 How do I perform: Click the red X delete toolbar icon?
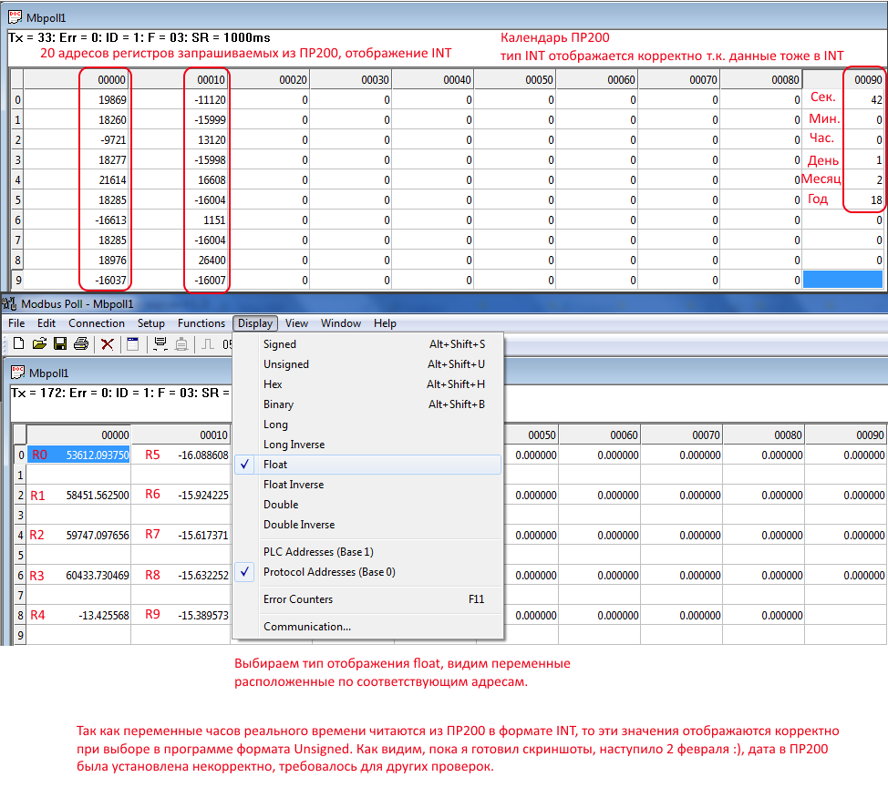pos(107,344)
